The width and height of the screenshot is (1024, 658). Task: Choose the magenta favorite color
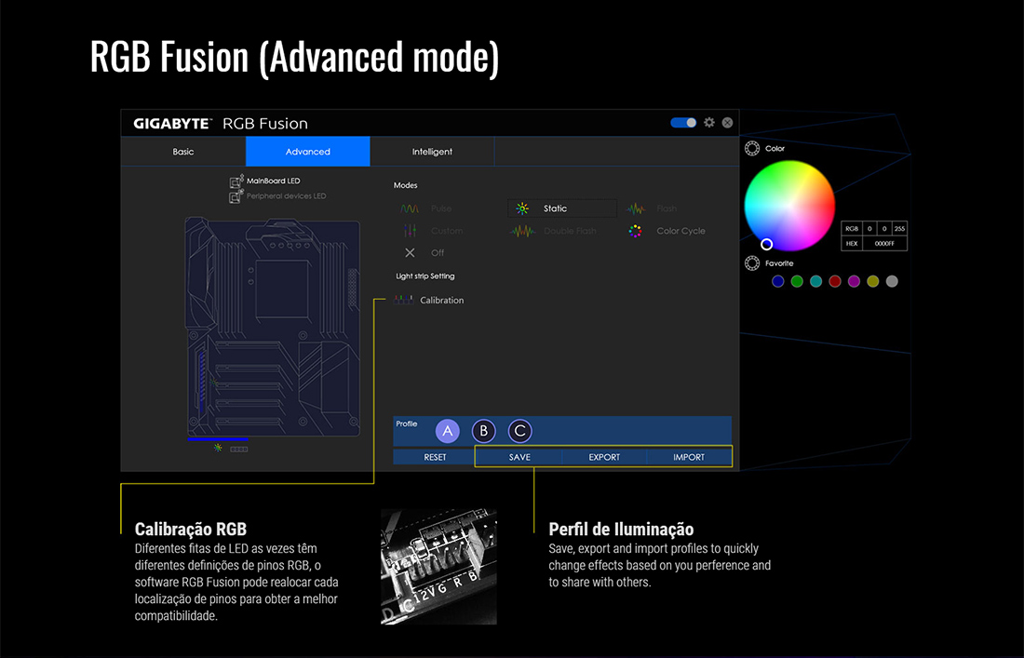point(854,281)
